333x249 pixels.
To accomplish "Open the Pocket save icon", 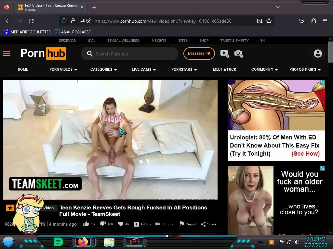I will click(301, 21).
